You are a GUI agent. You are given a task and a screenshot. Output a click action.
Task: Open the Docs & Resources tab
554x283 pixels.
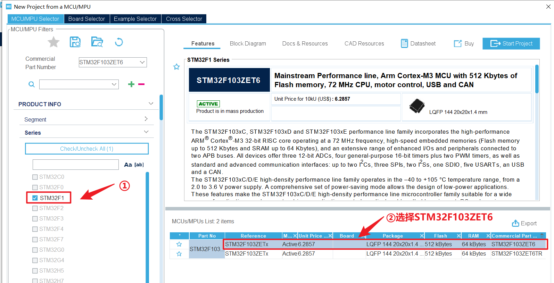(305, 43)
